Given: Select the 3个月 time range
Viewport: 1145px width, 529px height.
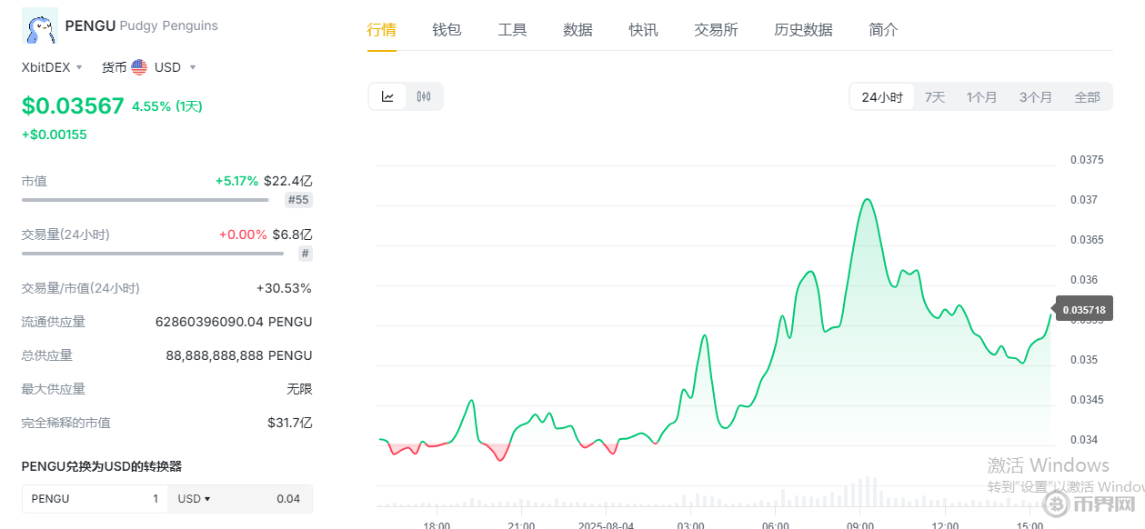Looking at the screenshot, I should point(1036,97).
